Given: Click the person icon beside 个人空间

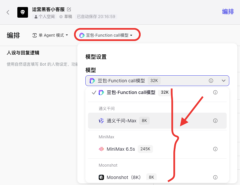Looking at the screenshot, I should click(36, 17).
